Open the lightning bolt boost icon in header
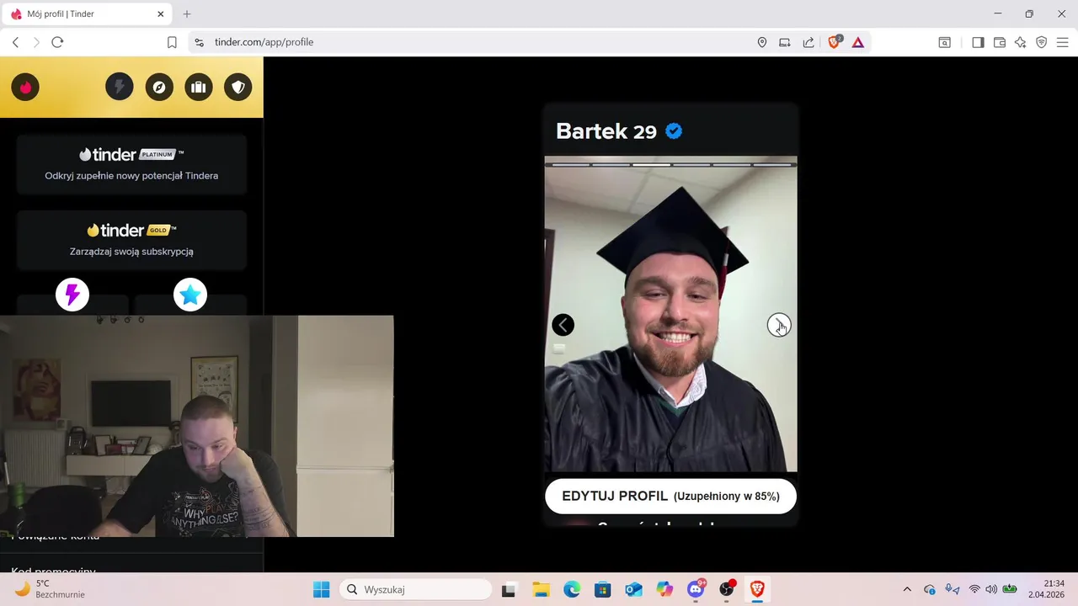Image resolution: width=1078 pixels, height=606 pixels. click(x=120, y=87)
